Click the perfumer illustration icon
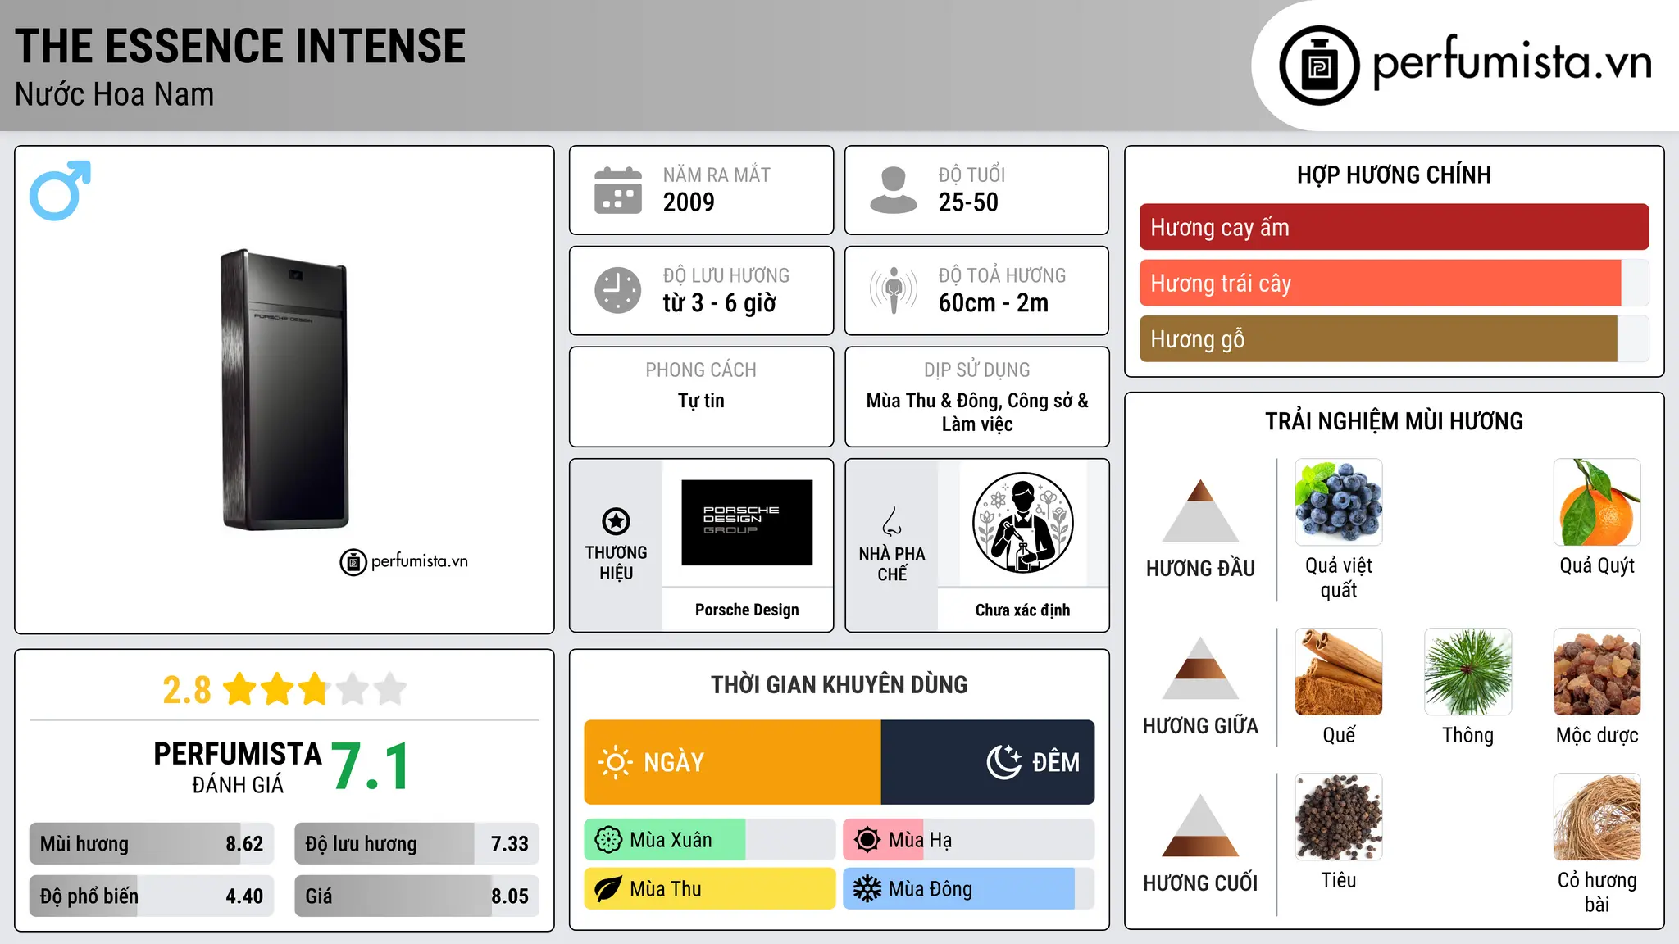The image size is (1679, 944). [x=1022, y=523]
